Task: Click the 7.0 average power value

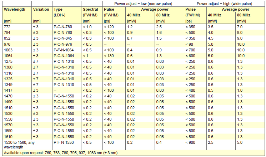Action: [x=240, y=27]
